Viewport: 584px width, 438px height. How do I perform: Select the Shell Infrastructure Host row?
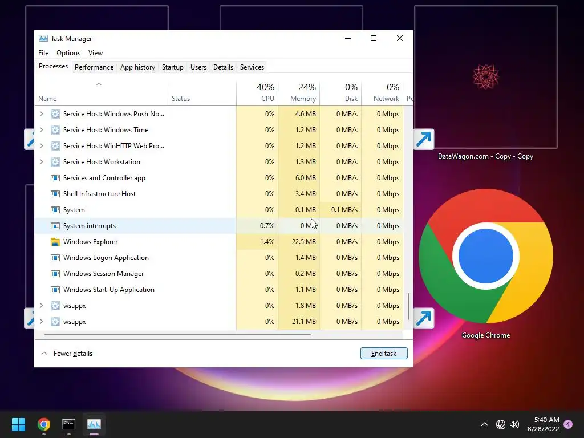(219, 194)
